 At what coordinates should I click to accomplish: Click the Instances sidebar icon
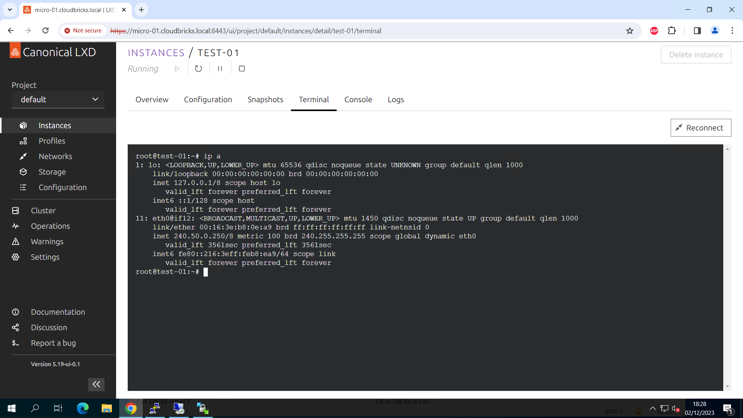pos(23,125)
